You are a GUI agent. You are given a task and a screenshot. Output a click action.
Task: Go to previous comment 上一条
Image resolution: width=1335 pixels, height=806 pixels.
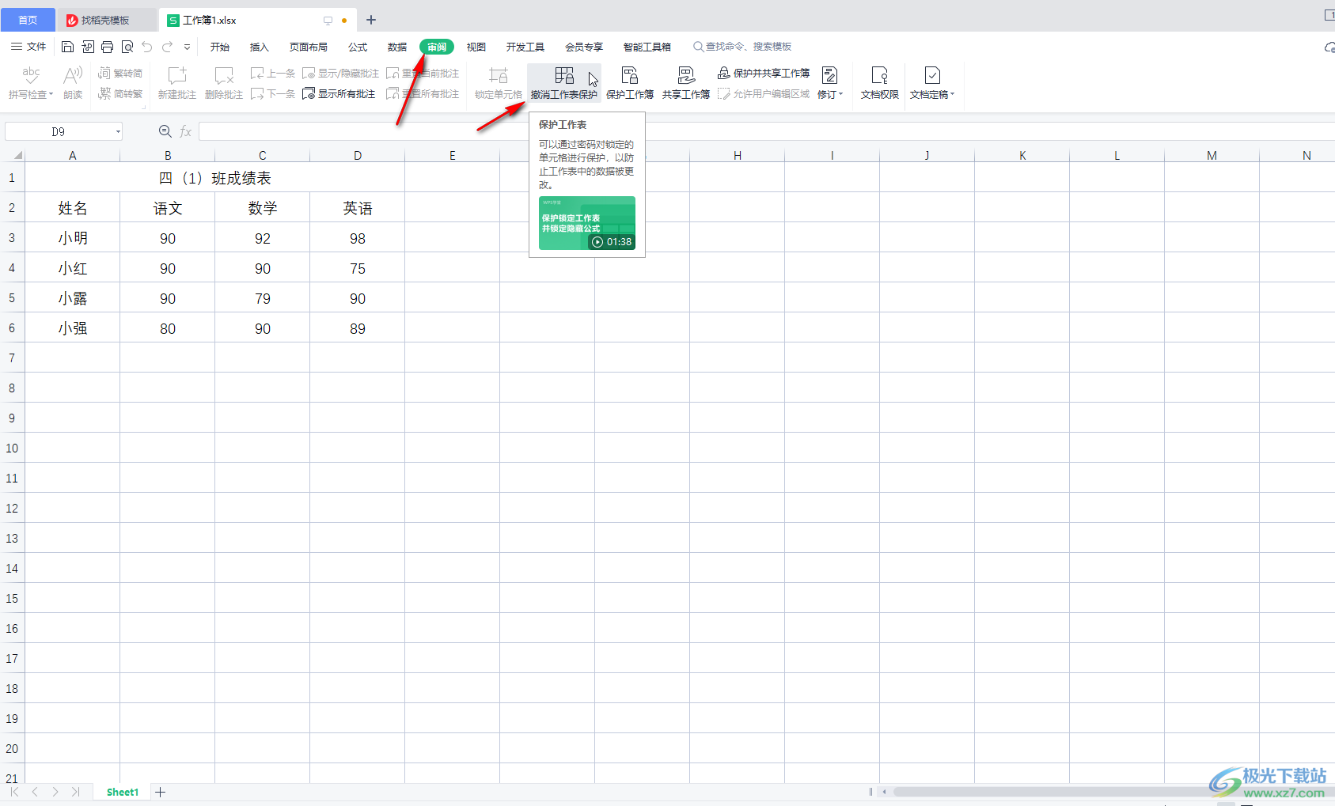coord(273,73)
